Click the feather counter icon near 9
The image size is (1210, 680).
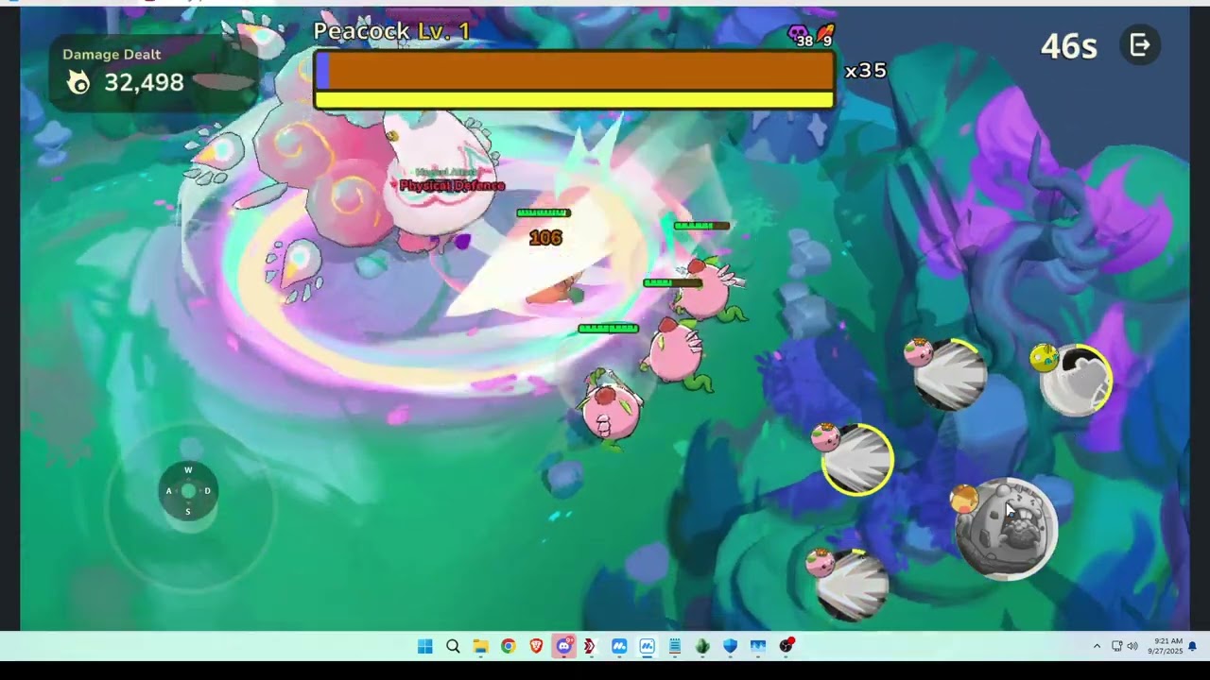pos(825,33)
